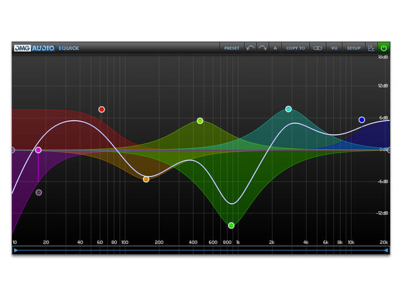The width and height of the screenshot is (402, 301).
Task: Toggle the VU meter button
Action: [334, 48]
